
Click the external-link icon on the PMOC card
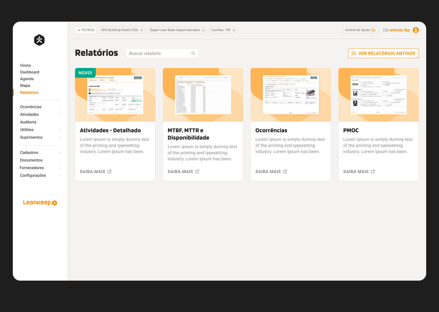pyautogui.click(x=373, y=171)
